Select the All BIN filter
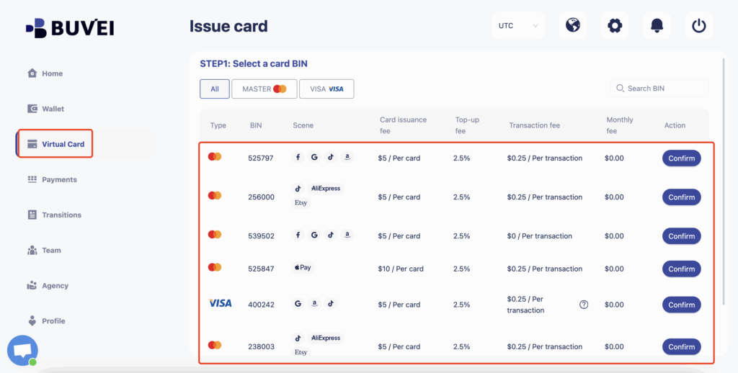 tap(215, 89)
